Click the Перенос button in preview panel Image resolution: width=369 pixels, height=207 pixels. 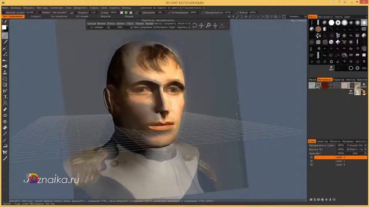click(x=140, y=24)
